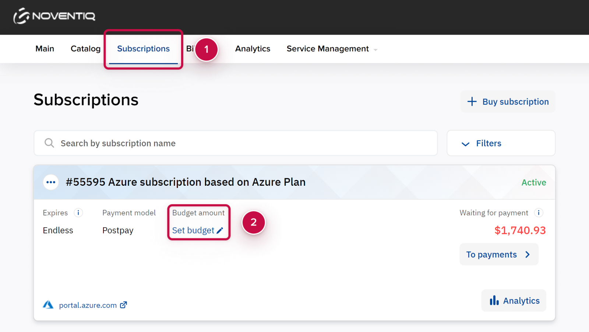589x332 pixels.
Task: Click the Azure logo icon
Action: (48, 305)
